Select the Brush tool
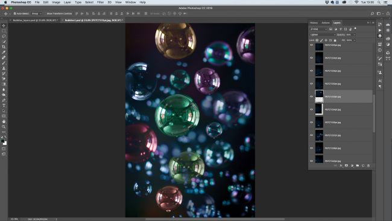Screen dimensions: 392x221 [x=4, y=63]
